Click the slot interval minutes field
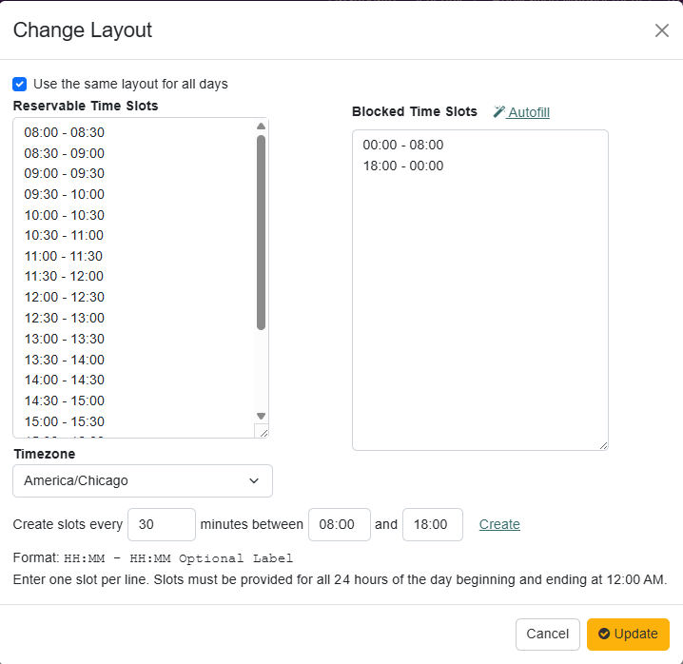The width and height of the screenshot is (683, 664). coord(161,524)
